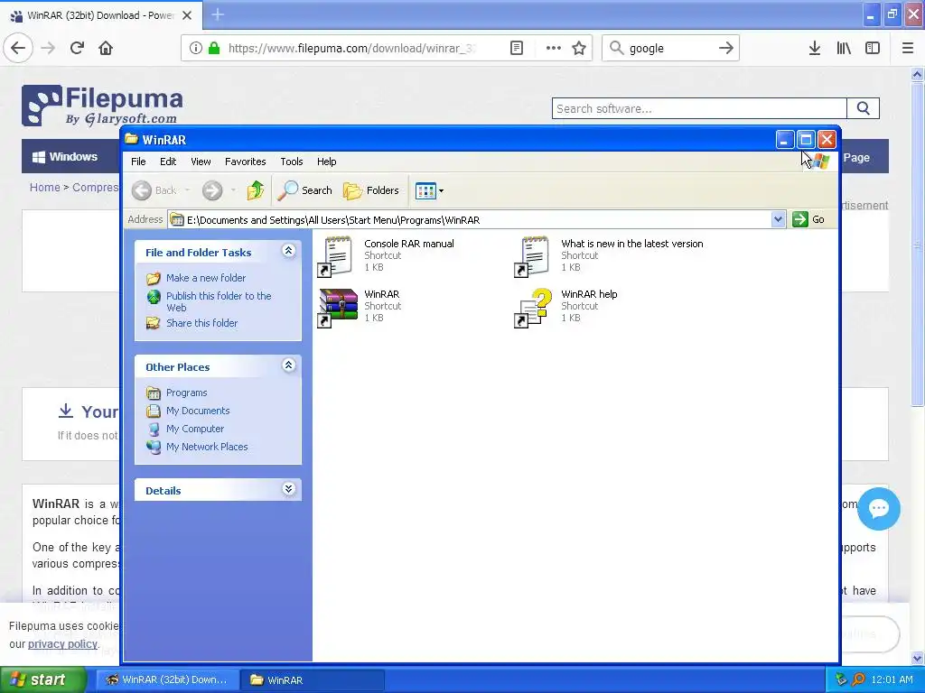This screenshot has width=925, height=693.
Task: Bookmark this page with the star icon
Action: tap(579, 48)
